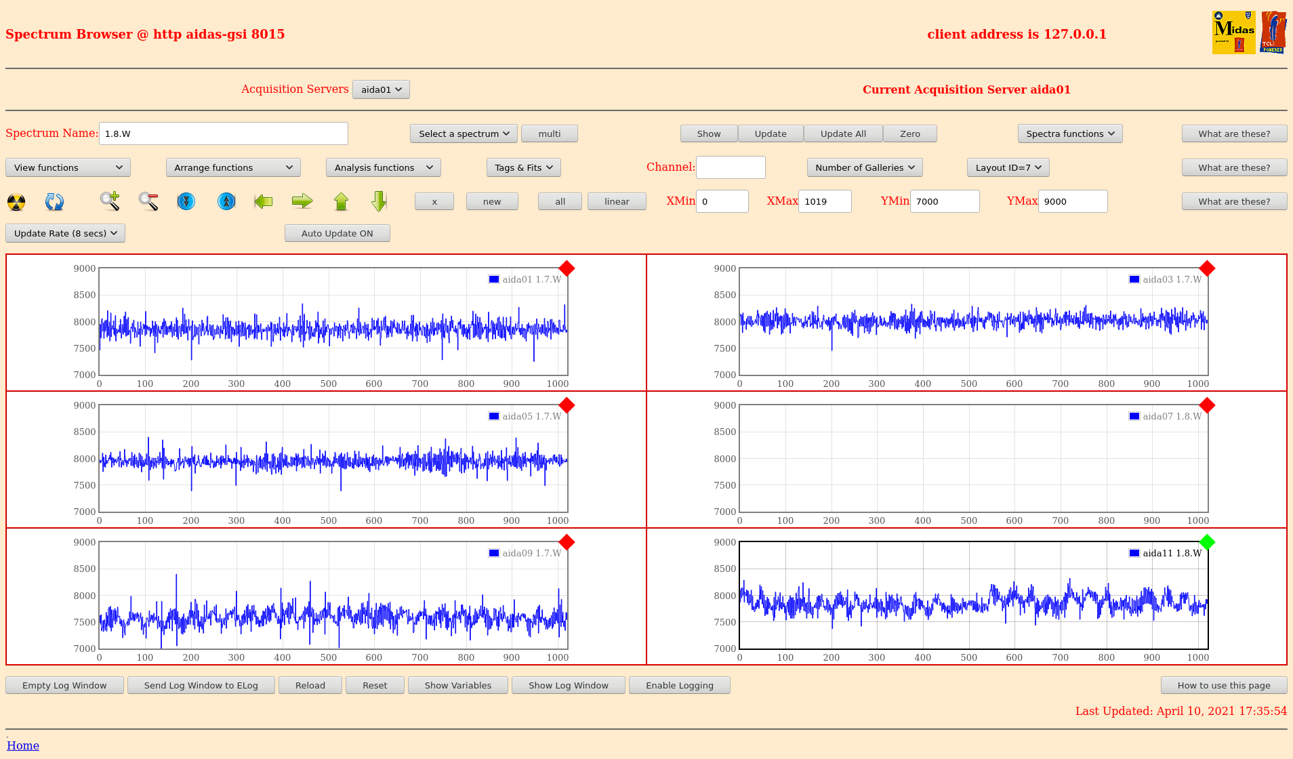Click How to use this page button
Screen dimensions: 1293x759
[1224, 685]
